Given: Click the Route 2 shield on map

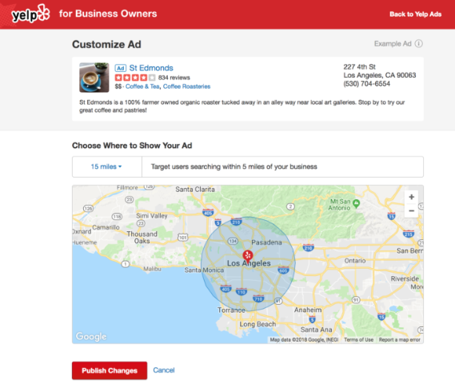Looking at the screenshot, I should pos(290,206).
